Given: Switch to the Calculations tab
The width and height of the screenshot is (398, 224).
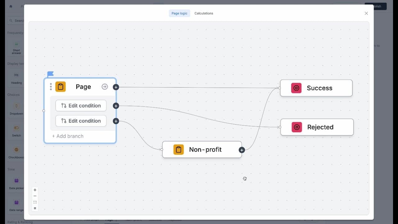Looking at the screenshot, I should pyautogui.click(x=204, y=13).
